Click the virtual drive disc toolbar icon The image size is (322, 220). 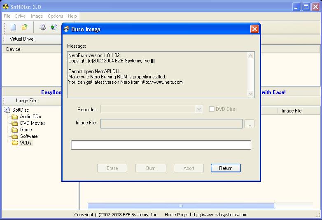click(43, 27)
